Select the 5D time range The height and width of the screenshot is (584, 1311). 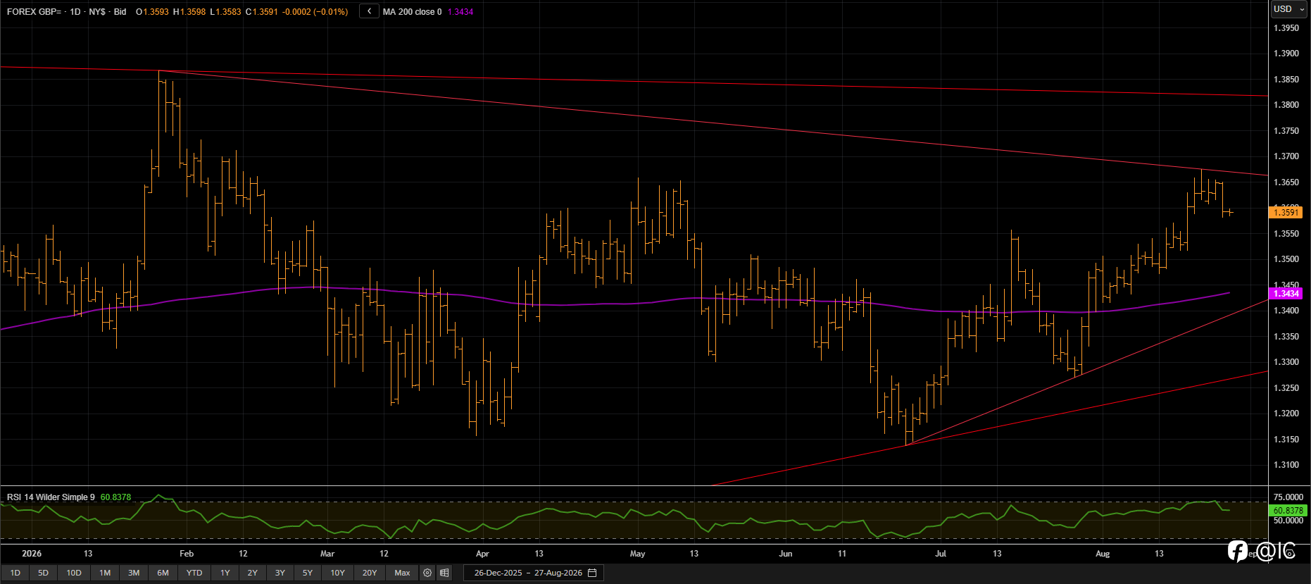point(43,573)
